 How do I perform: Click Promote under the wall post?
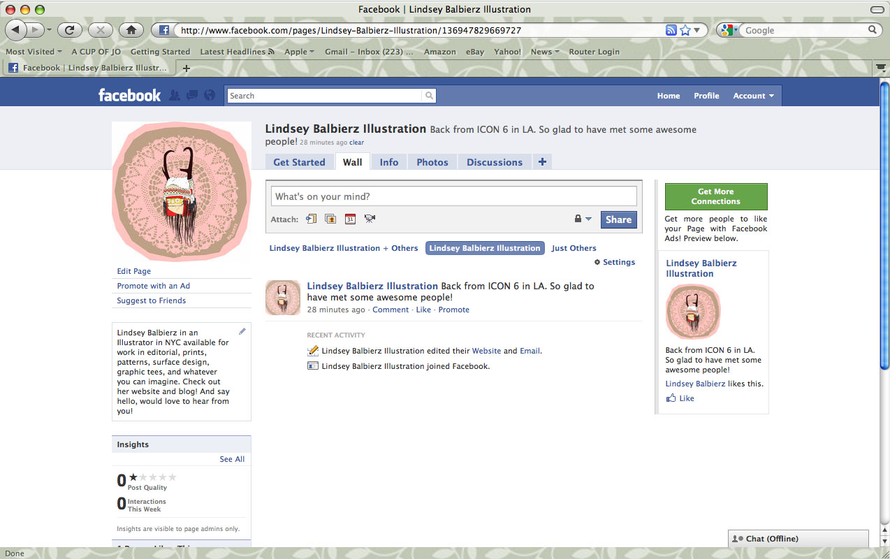pyautogui.click(x=454, y=310)
